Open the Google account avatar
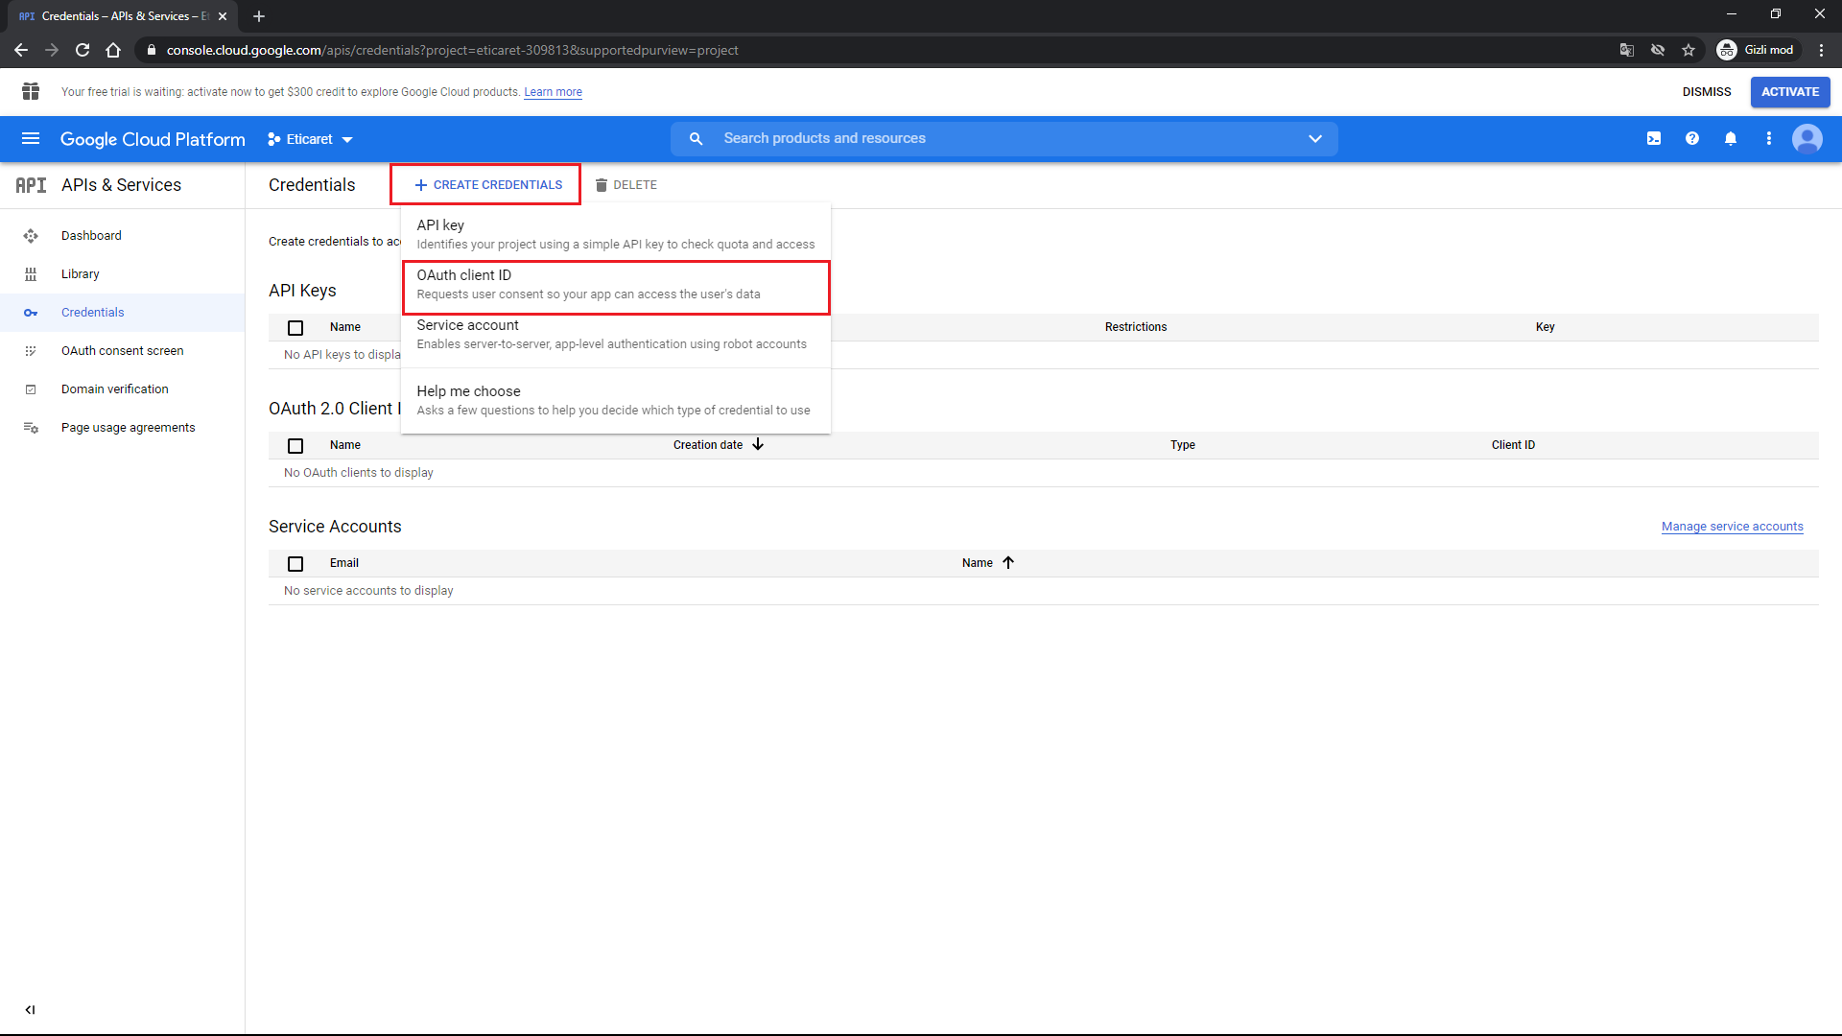The height and width of the screenshot is (1036, 1842). click(x=1807, y=139)
